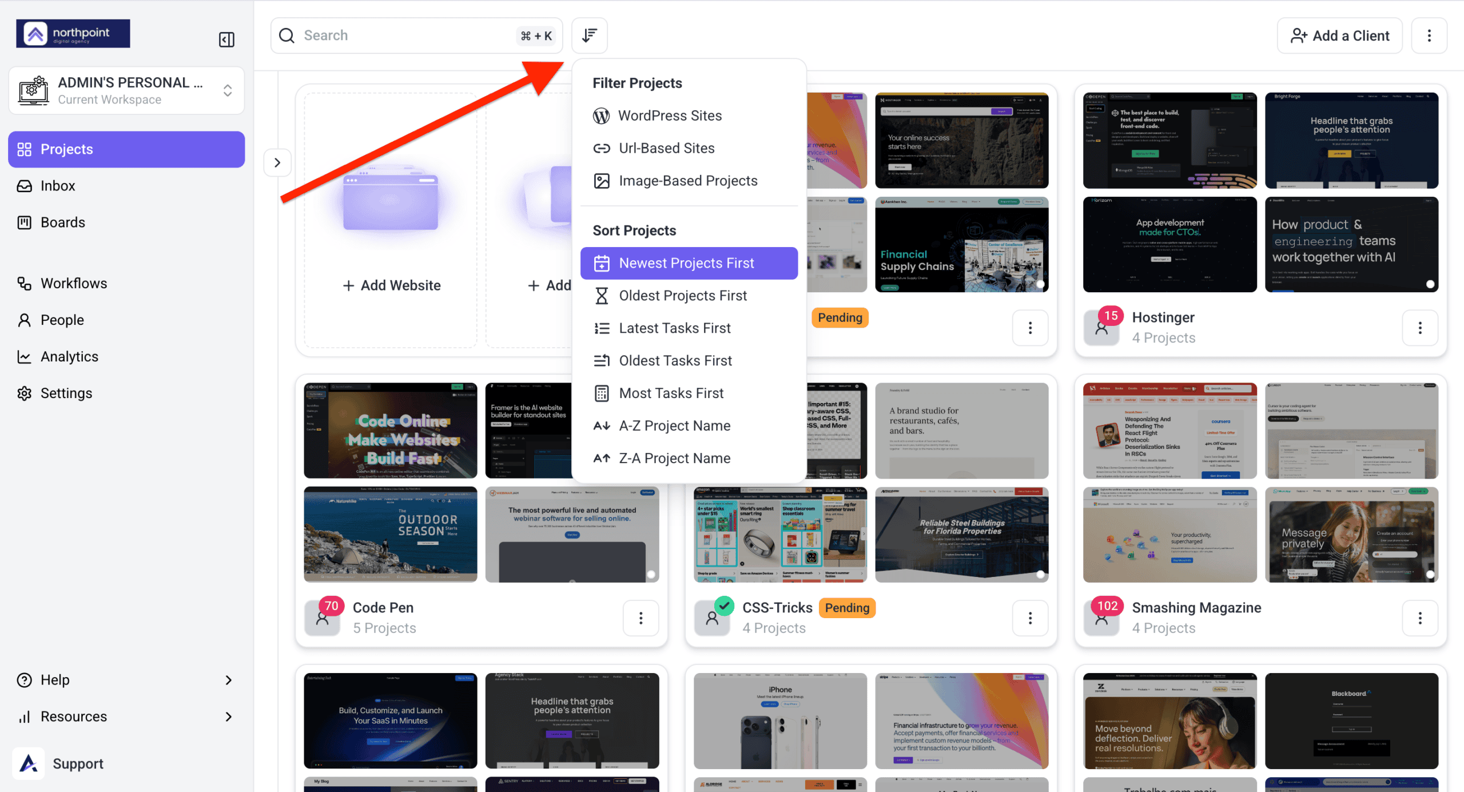Click the Resources bar chart icon
The height and width of the screenshot is (792, 1464).
[25, 717]
